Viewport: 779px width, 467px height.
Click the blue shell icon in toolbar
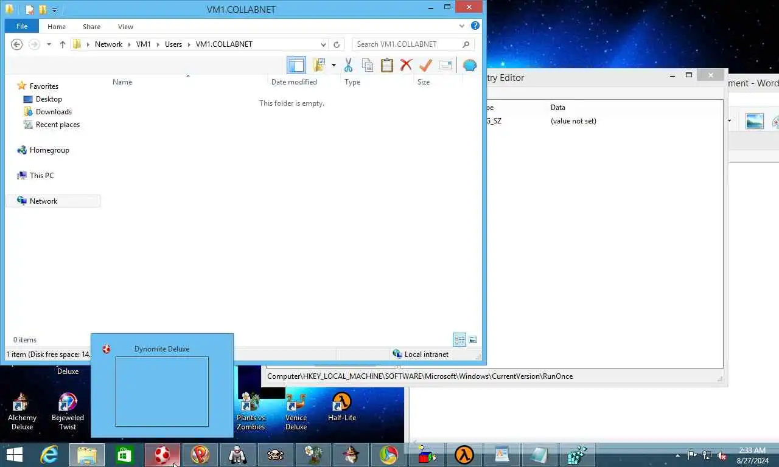coord(469,65)
